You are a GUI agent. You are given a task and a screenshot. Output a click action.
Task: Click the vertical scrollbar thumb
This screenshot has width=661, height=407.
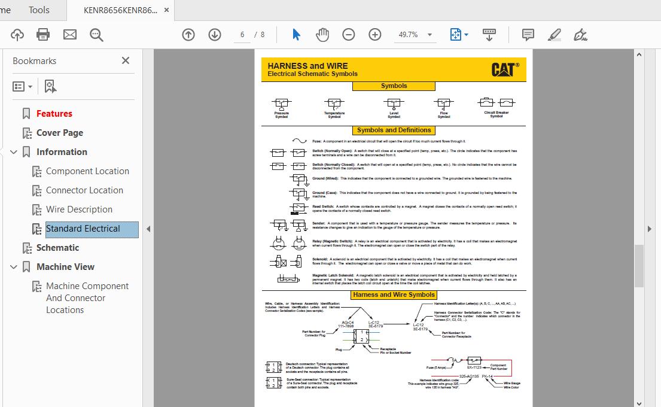639,266
